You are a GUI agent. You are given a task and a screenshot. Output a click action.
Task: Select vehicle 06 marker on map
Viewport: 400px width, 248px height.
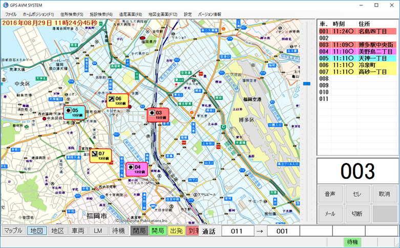coord(117,100)
